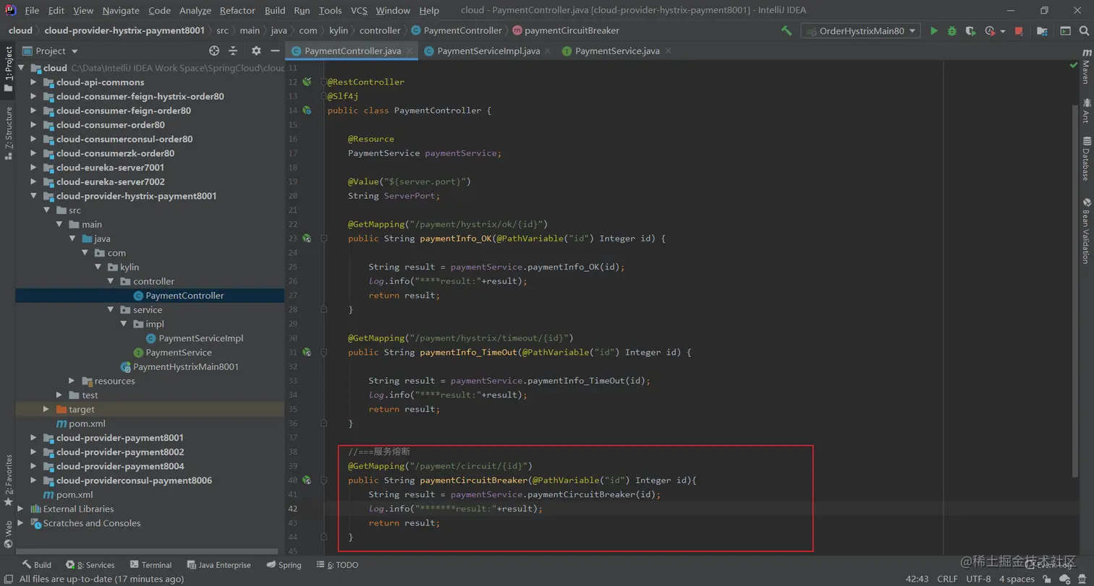Expand cloud-consumer-feign-hystrix-order80 module
1094x586 pixels.
33,96
